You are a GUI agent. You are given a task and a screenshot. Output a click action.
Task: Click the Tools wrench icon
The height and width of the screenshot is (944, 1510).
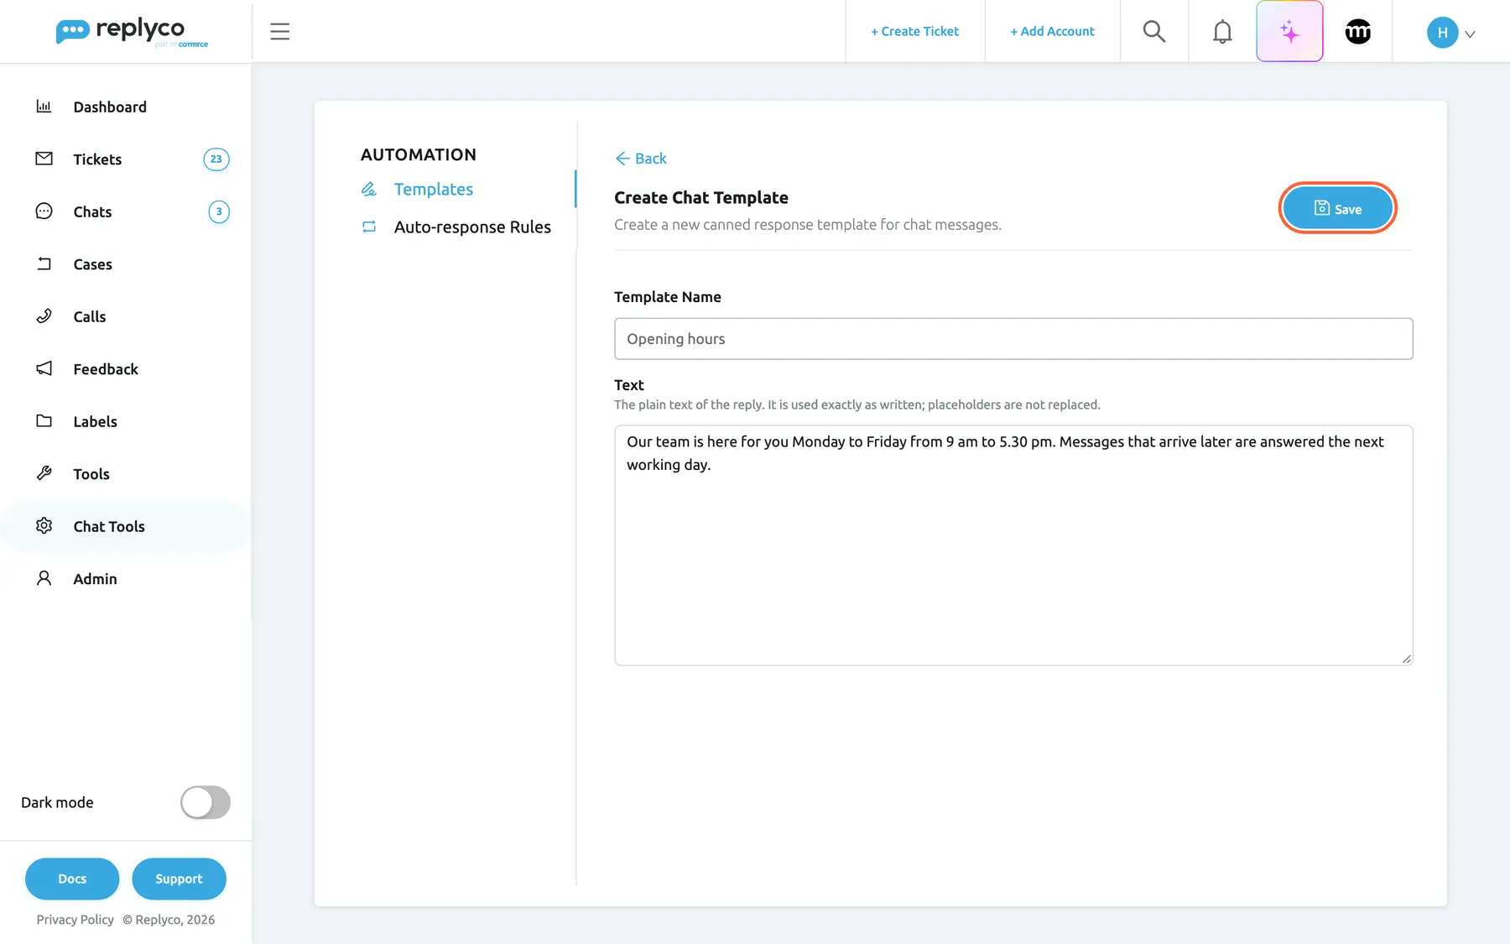point(44,473)
